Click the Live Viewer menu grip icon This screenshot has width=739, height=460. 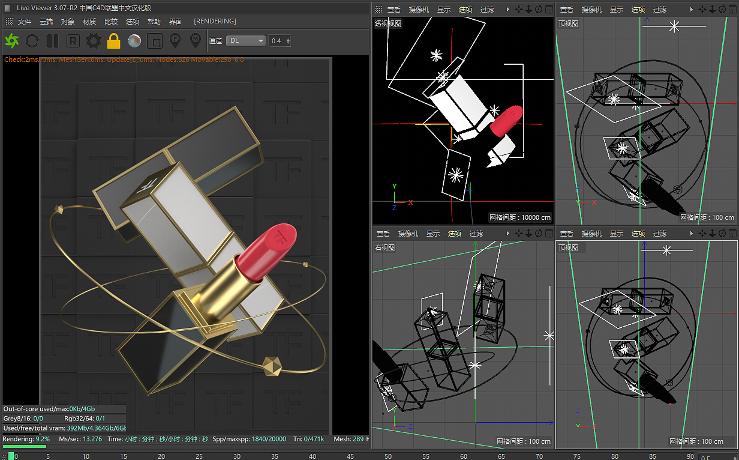(x=9, y=22)
